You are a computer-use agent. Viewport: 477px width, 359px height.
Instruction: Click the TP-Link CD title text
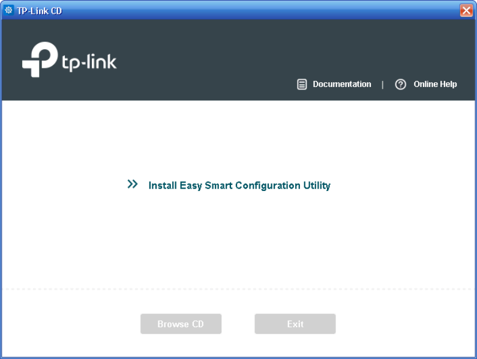tap(39, 11)
